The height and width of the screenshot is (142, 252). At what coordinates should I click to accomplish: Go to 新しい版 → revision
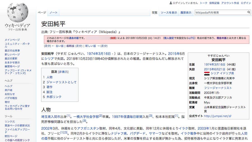coord(92,46)
